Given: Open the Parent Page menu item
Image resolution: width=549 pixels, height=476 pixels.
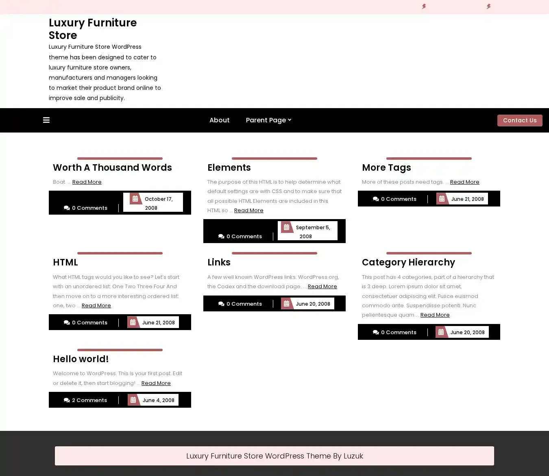Looking at the screenshot, I should coord(266,120).
